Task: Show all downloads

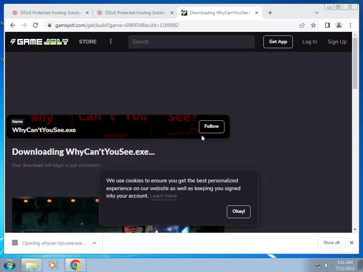Action: tap(331, 242)
